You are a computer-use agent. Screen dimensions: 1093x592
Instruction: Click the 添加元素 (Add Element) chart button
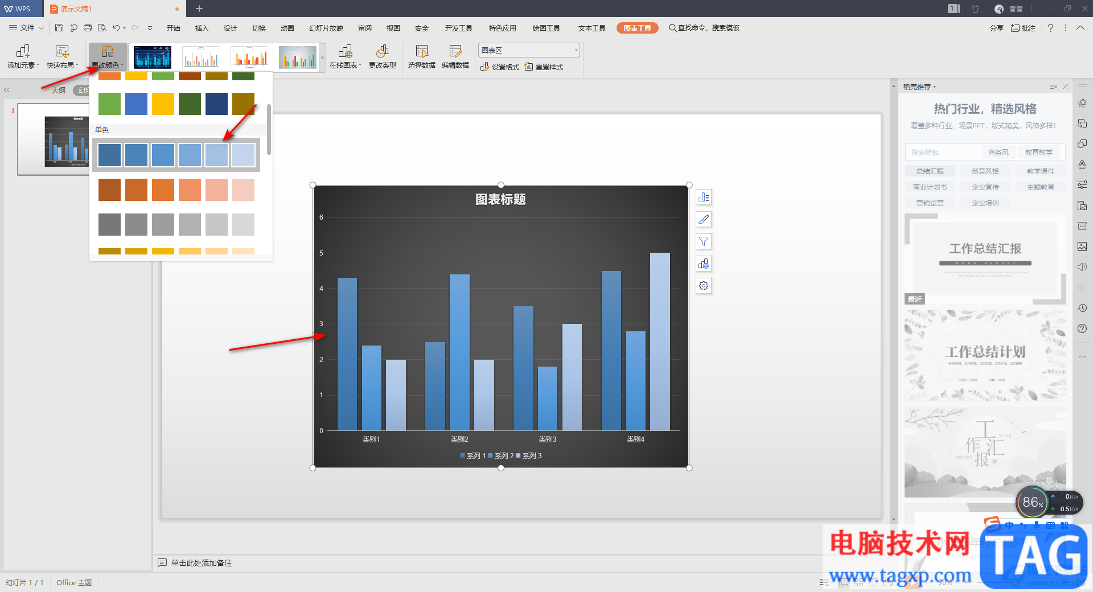(23, 57)
